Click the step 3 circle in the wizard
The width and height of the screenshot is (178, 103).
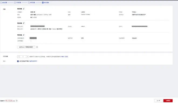point(29,2)
